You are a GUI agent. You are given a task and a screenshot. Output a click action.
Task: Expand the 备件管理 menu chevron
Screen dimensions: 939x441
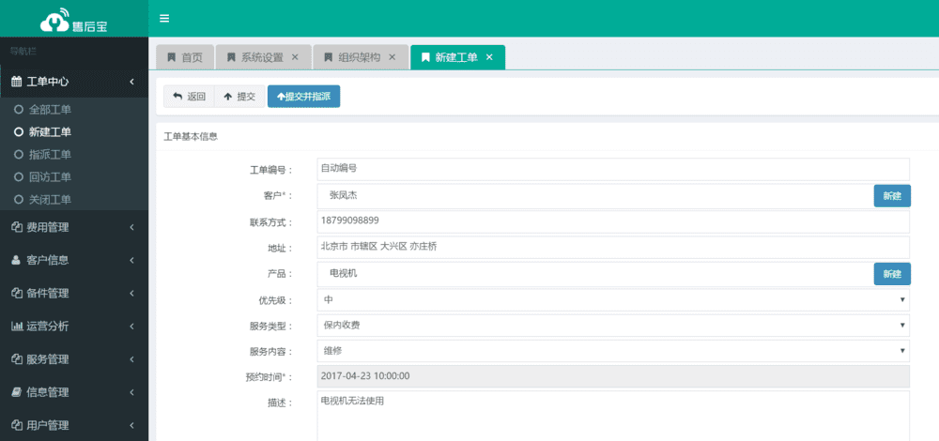point(131,293)
